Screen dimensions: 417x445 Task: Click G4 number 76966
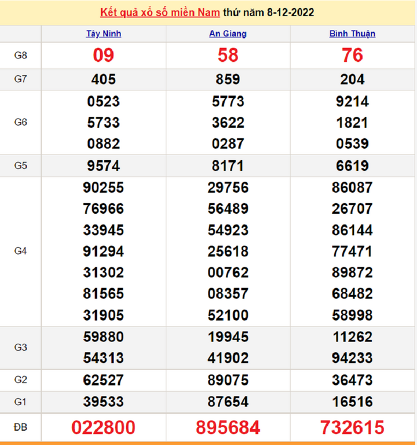[104, 209]
